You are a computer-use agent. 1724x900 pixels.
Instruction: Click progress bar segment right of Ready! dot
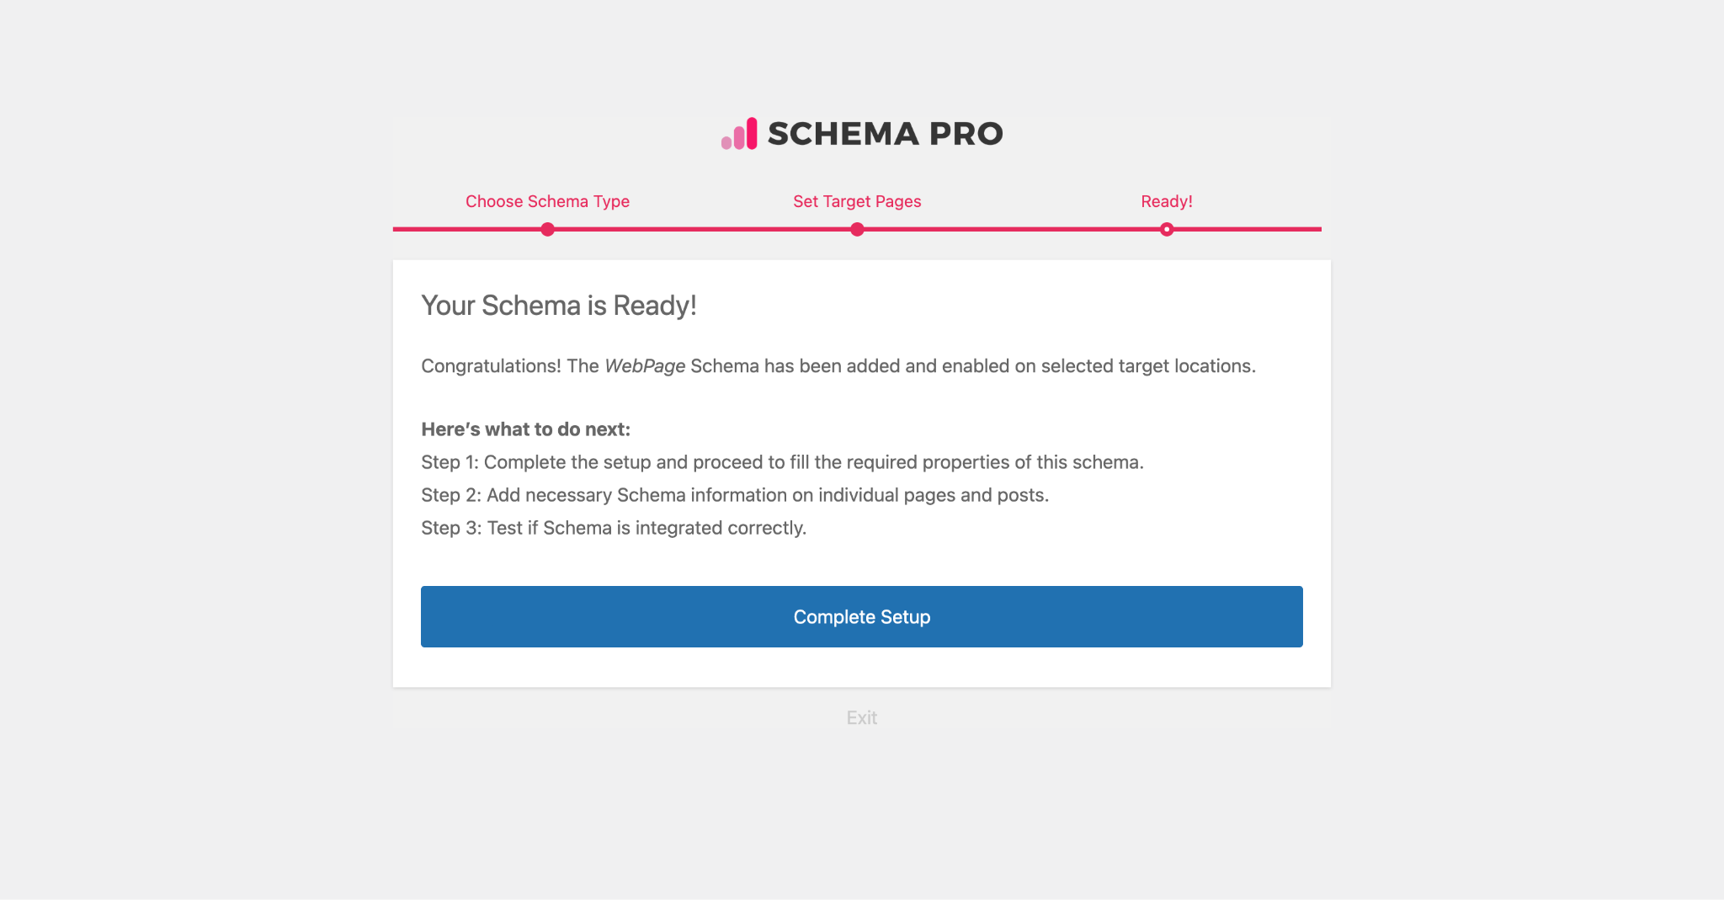pyautogui.click(x=1246, y=229)
